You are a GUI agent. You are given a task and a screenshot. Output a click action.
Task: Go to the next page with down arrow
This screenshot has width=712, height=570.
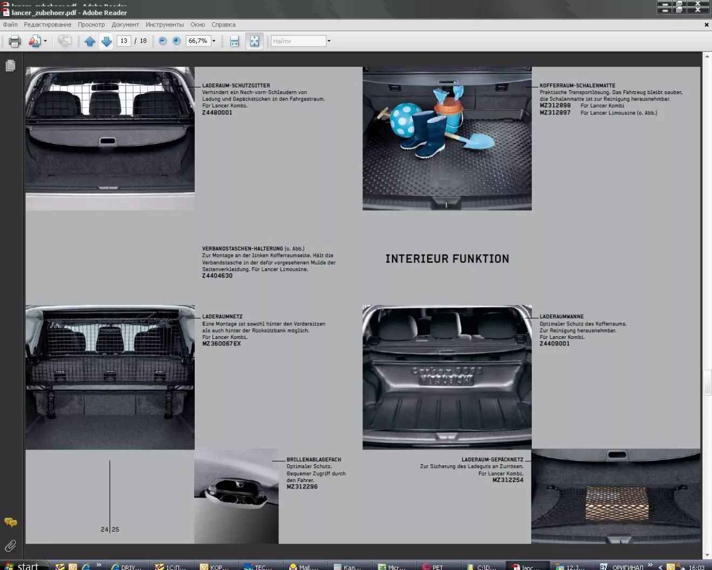click(107, 41)
